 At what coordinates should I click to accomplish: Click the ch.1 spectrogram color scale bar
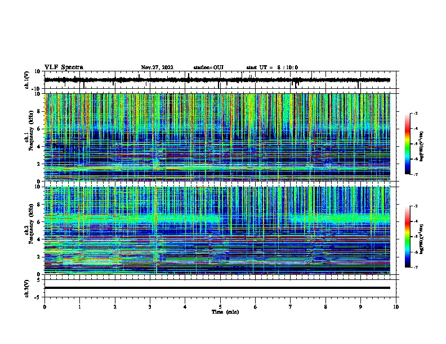pos(408,143)
